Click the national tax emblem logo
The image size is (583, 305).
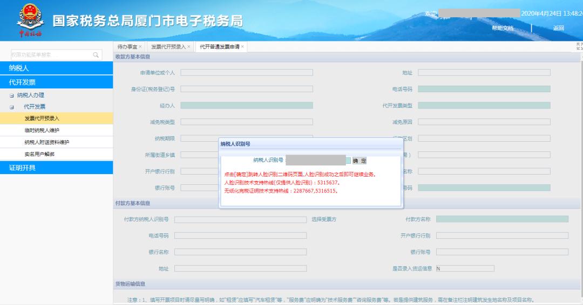[x=30, y=19]
